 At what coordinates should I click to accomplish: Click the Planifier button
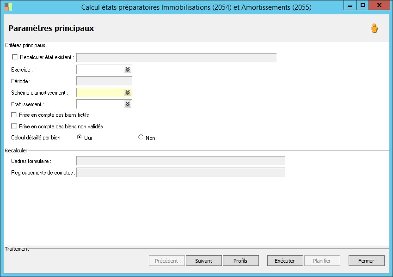[322, 261]
